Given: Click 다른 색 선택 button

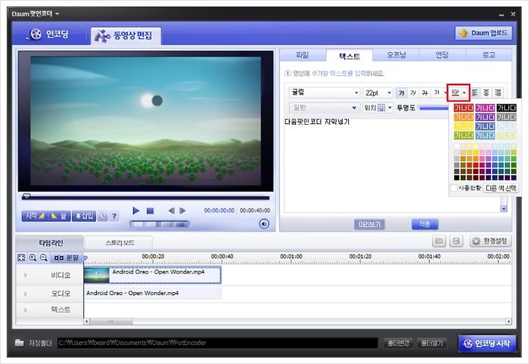Looking at the screenshot, I should [501, 188].
